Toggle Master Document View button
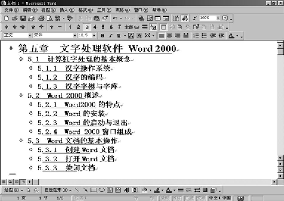Screen dimensions: 284x201 163,27
